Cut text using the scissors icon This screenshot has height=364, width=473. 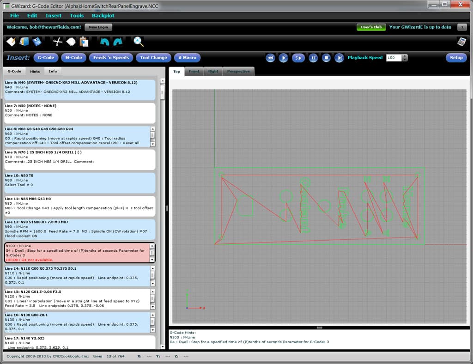56,42
